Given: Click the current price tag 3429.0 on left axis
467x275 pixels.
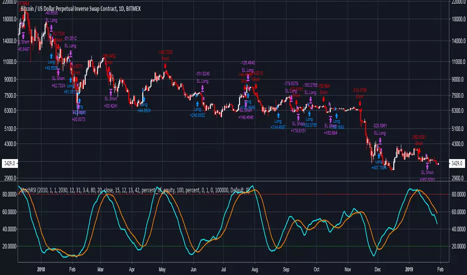Looking at the screenshot, I should click(9, 163).
